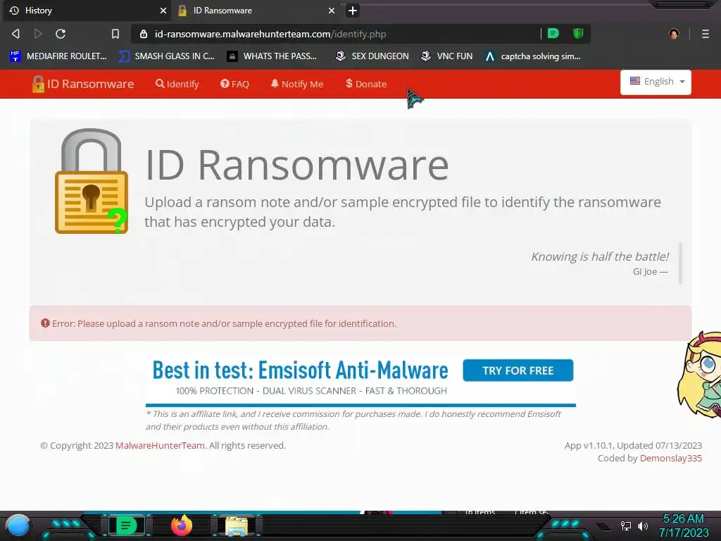Click the TRY FOR FREE button

pyautogui.click(x=518, y=371)
